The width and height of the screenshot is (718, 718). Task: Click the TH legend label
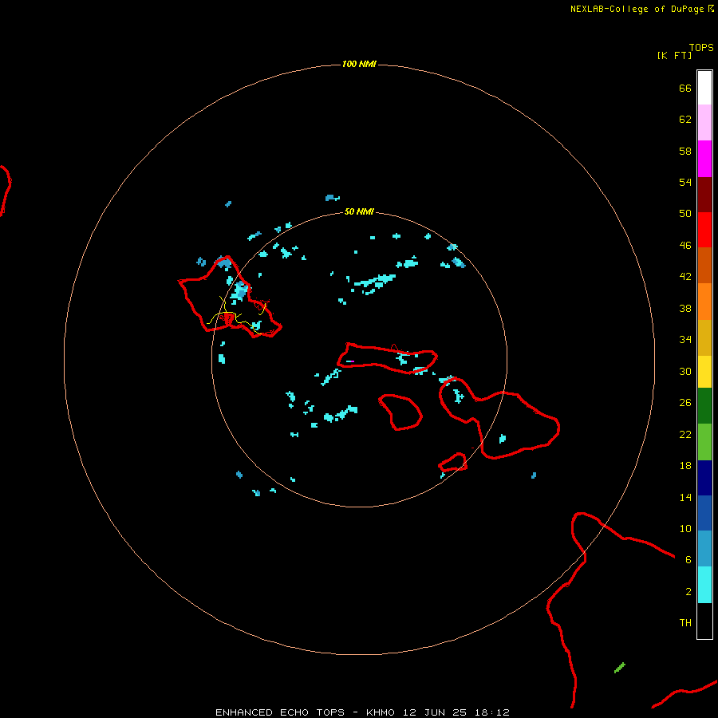[x=685, y=622]
